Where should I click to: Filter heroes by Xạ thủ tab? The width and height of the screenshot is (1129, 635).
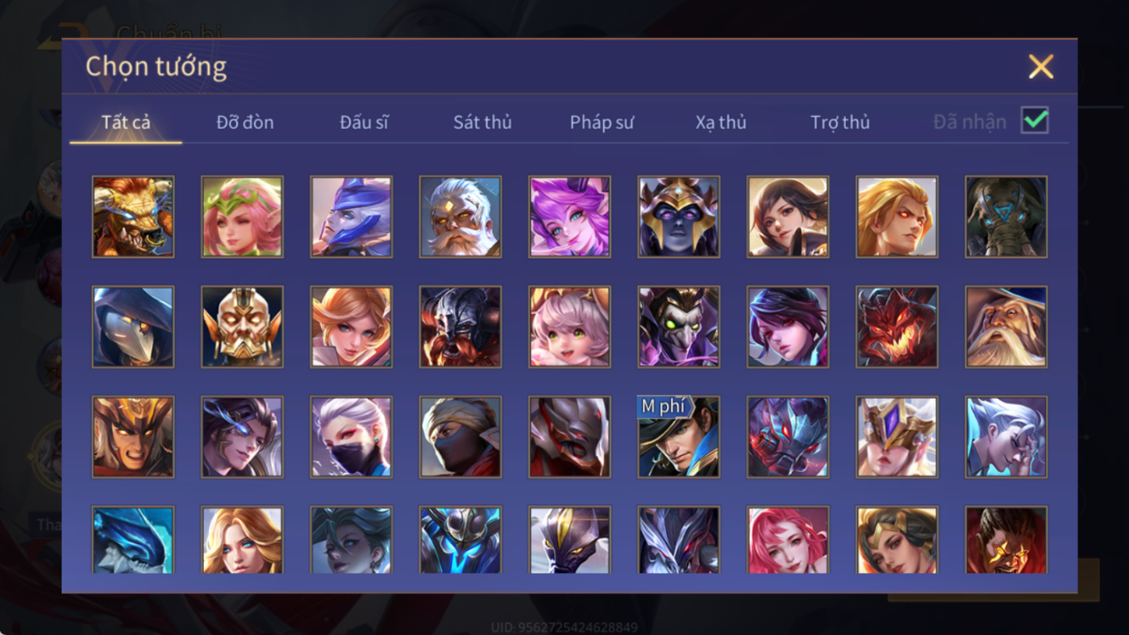click(x=721, y=123)
